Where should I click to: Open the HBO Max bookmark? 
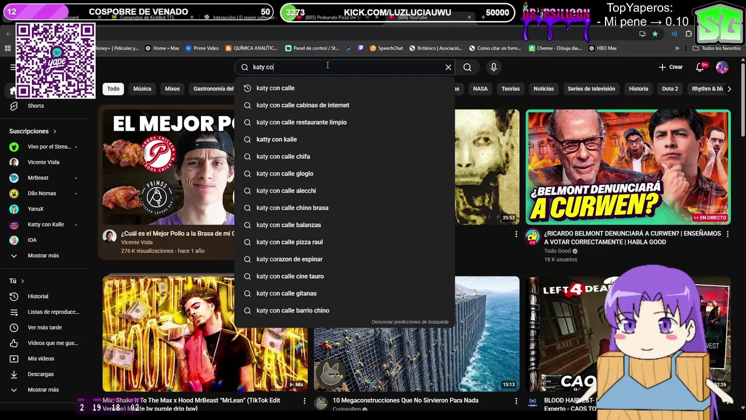(x=603, y=48)
